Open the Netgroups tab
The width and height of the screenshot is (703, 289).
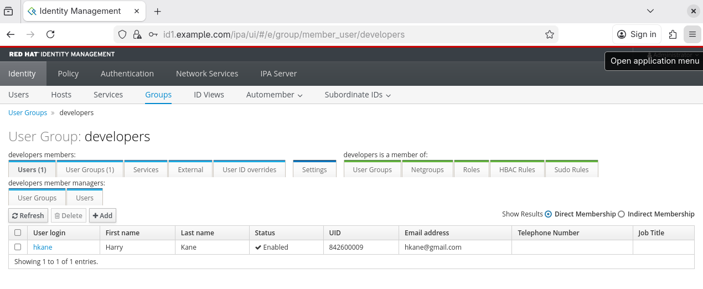[427, 169]
